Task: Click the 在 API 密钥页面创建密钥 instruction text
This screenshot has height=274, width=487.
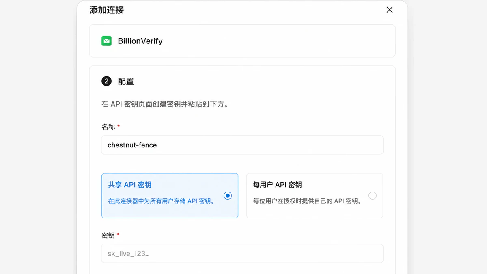Action: pos(165,104)
